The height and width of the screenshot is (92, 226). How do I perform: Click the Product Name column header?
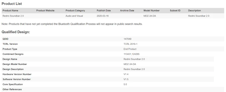click(10, 10)
